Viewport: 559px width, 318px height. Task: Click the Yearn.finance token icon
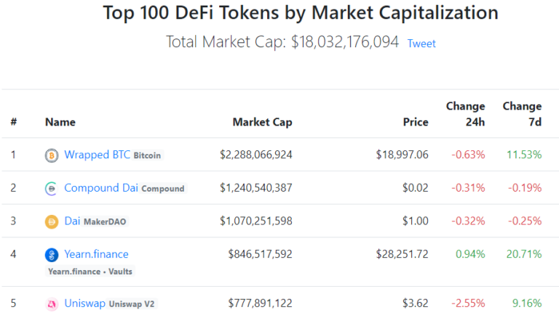pos(52,255)
